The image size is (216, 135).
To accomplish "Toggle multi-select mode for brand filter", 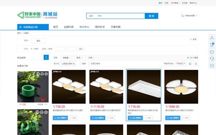I will coord(194,39).
